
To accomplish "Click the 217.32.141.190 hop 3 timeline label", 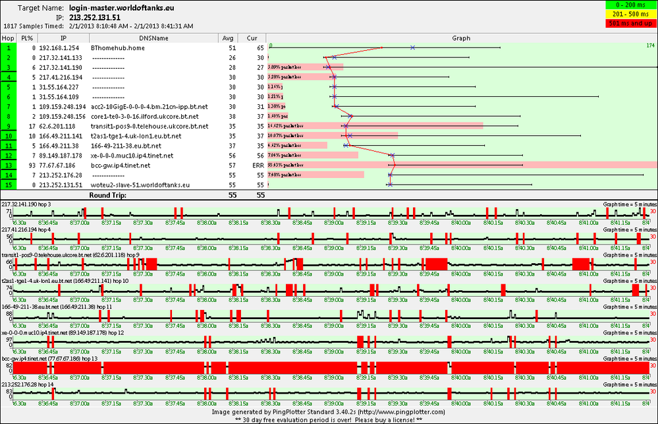I will (26, 204).
